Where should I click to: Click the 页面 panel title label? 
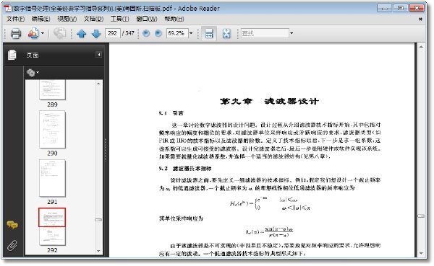[33, 56]
